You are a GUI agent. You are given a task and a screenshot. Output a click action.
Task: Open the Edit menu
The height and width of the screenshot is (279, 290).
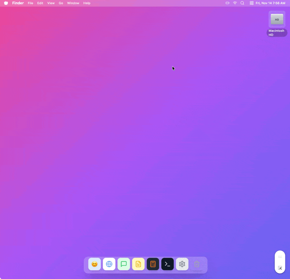click(40, 3)
